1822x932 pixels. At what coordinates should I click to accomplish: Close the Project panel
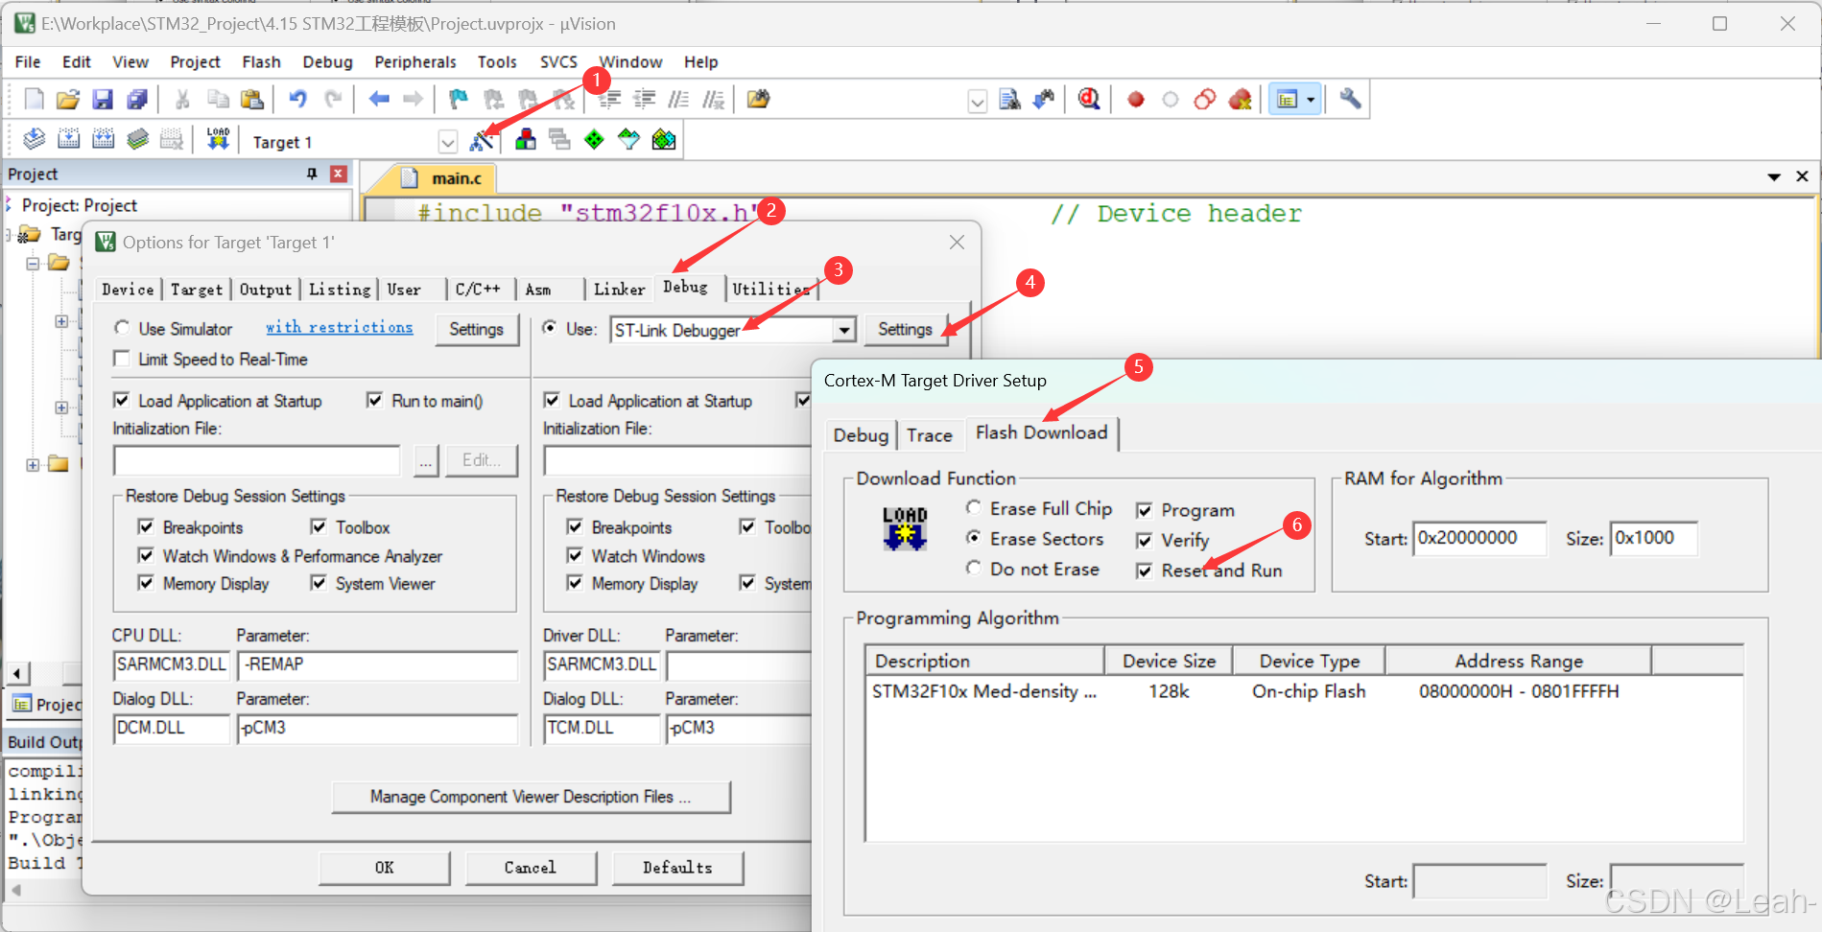click(x=338, y=174)
